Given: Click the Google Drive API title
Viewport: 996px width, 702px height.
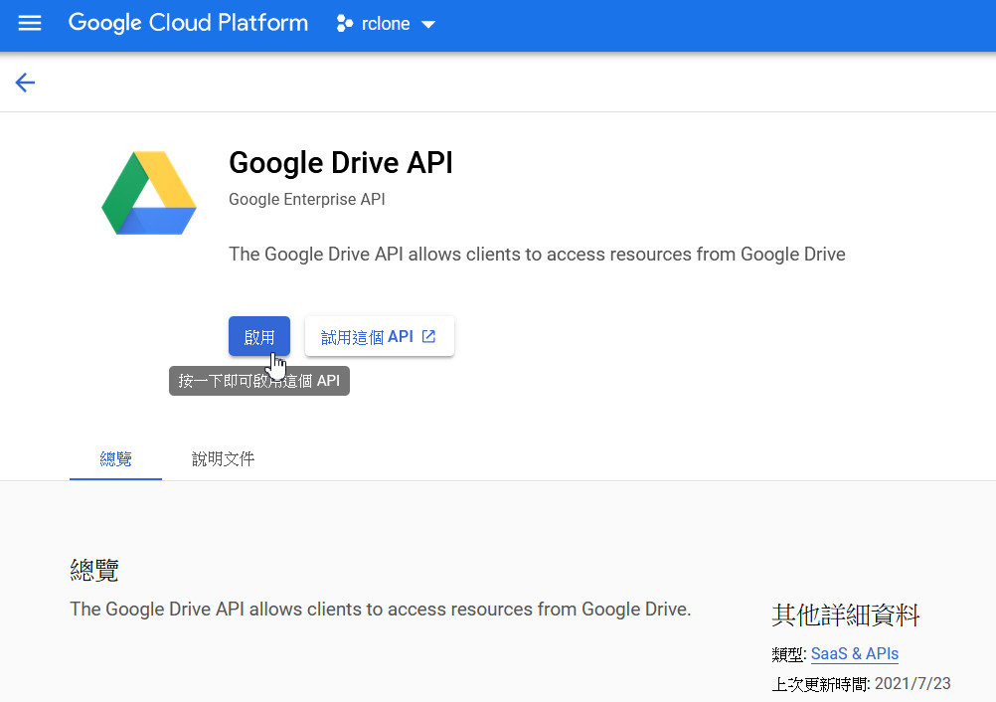Looking at the screenshot, I should [x=340, y=163].
